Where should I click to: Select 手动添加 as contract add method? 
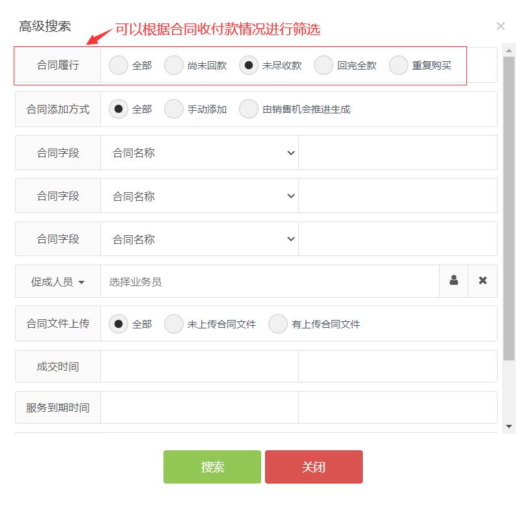coord(174,109)
